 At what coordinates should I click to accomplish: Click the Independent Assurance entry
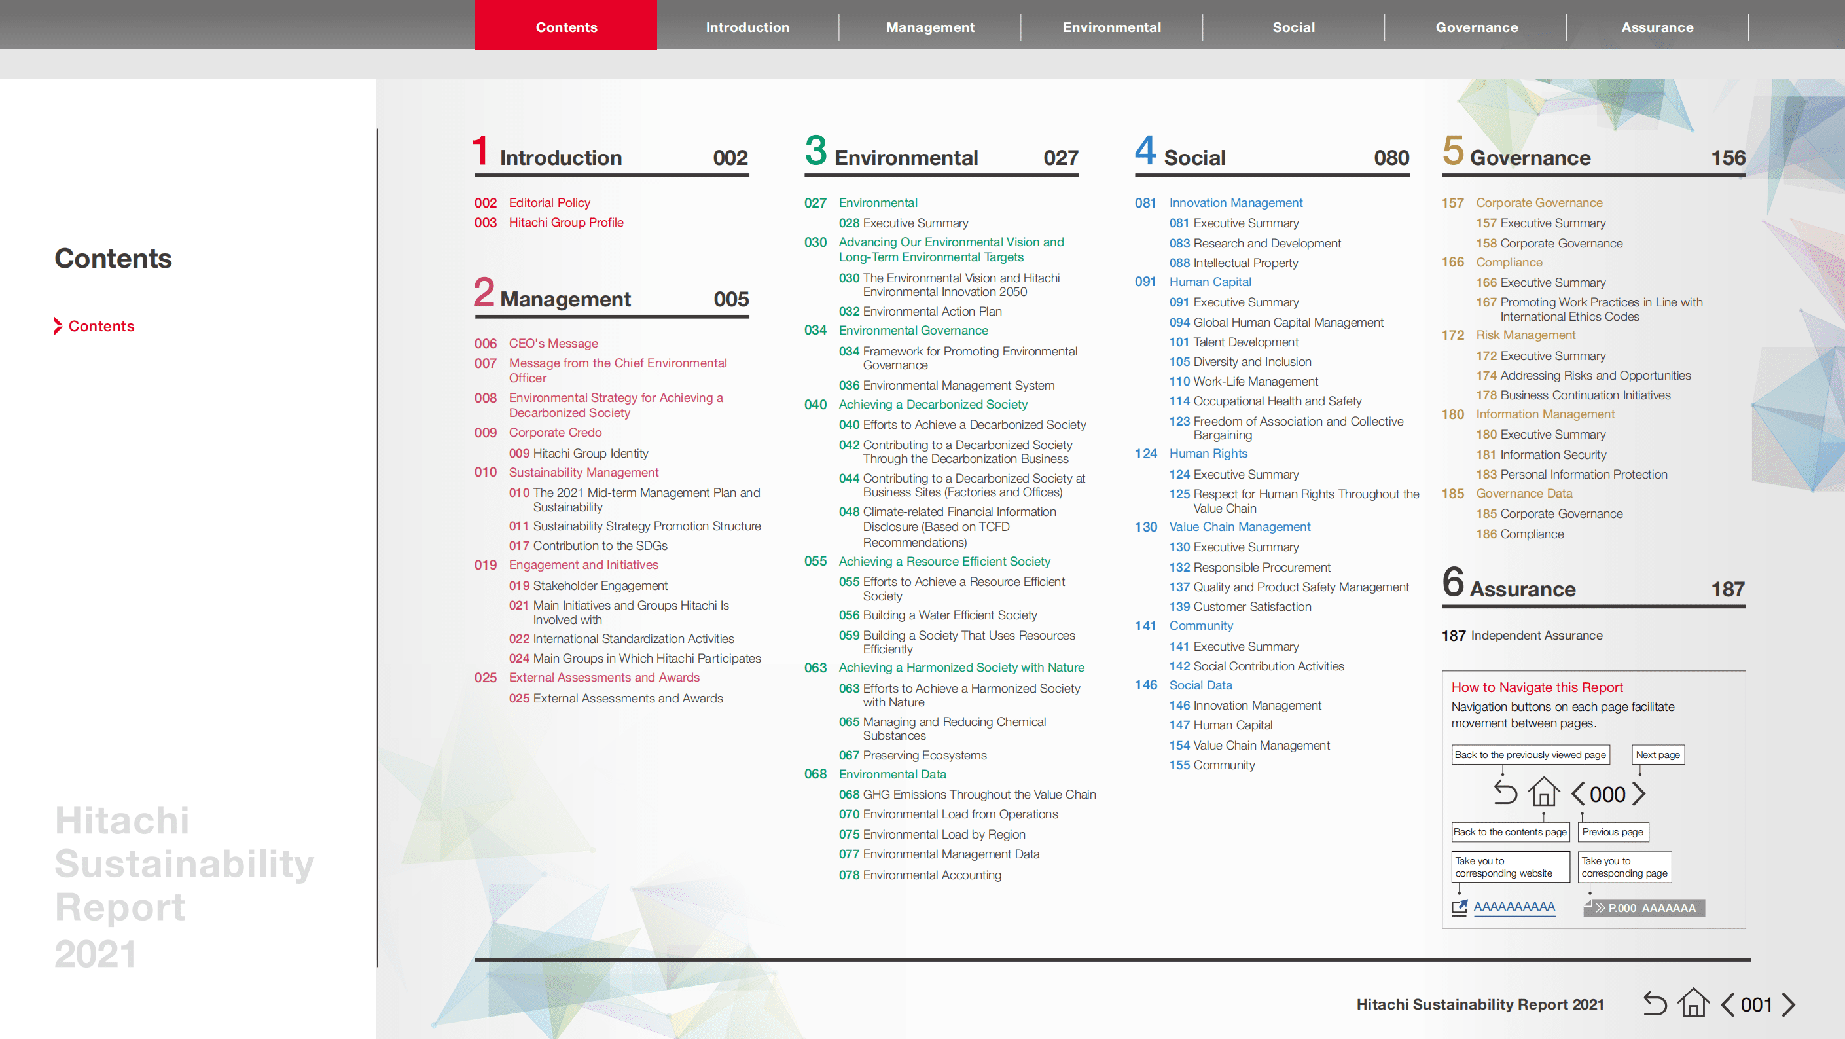1536,636
